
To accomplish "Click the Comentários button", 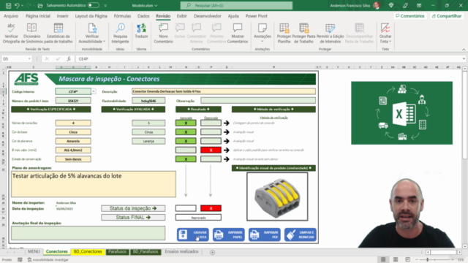I will [x=410, y=16].
